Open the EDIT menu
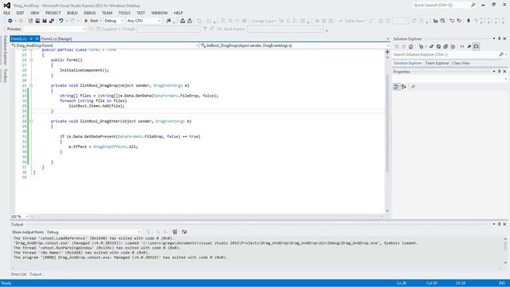Viewport: 510px width, 287px height. coord(21,13)
